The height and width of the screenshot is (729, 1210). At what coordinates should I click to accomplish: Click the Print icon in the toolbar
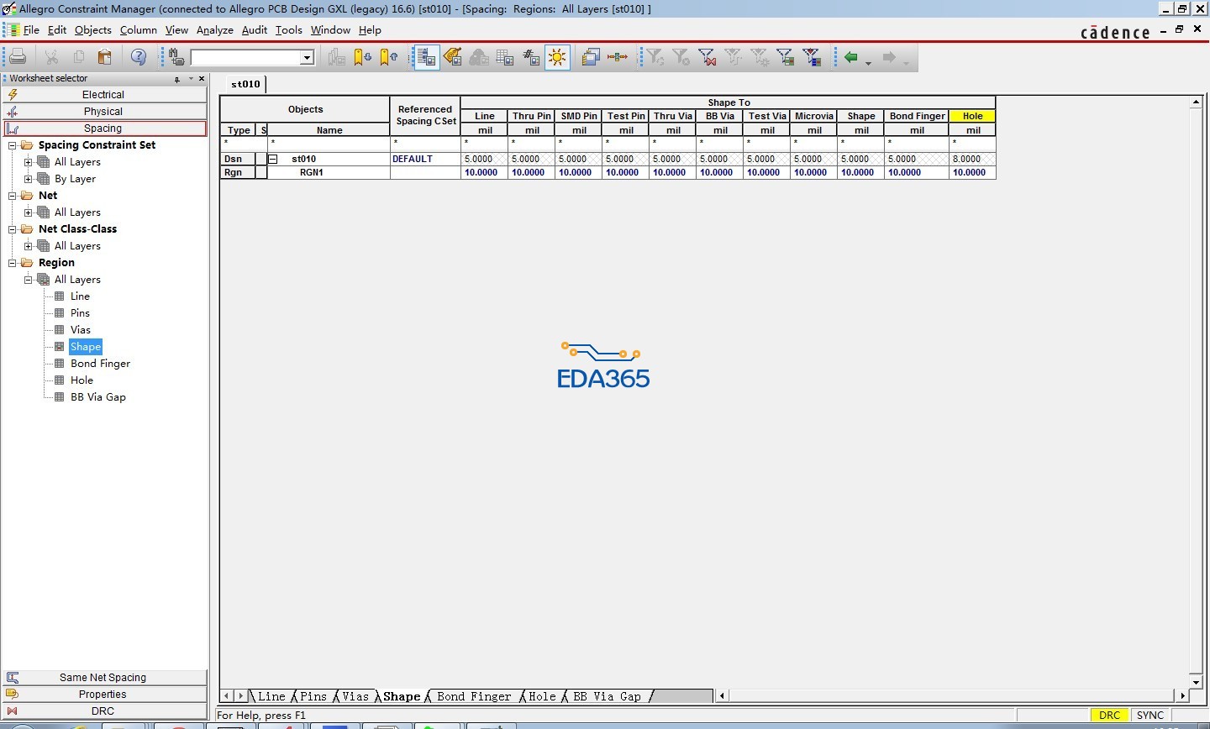pos(18,57)
